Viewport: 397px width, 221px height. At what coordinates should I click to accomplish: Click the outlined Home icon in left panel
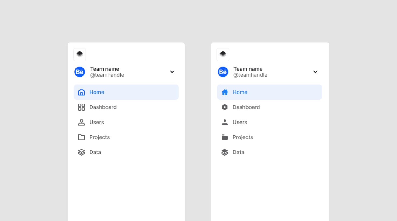point(82,92)
